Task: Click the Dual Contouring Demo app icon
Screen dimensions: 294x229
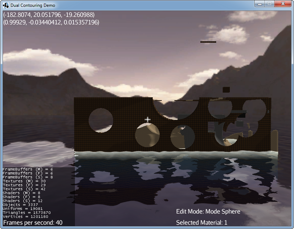Action: (x=6, y=5)
